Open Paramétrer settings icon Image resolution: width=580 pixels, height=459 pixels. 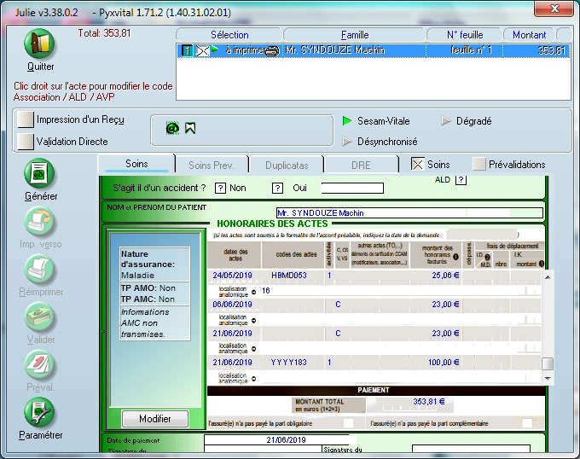point(40,413)
